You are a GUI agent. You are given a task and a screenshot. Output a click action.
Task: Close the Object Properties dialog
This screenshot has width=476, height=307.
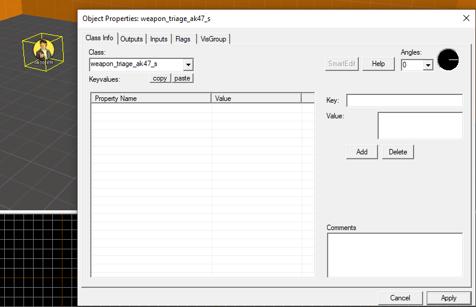466,18
